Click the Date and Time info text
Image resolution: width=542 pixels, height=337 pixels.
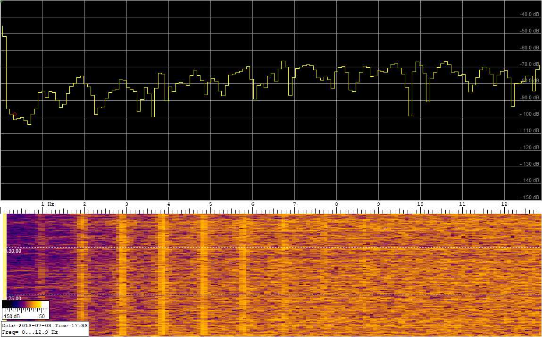(x=44, y=326)
